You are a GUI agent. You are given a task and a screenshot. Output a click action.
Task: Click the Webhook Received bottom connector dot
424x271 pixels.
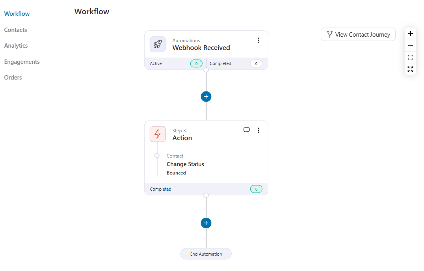pos(206,70)
